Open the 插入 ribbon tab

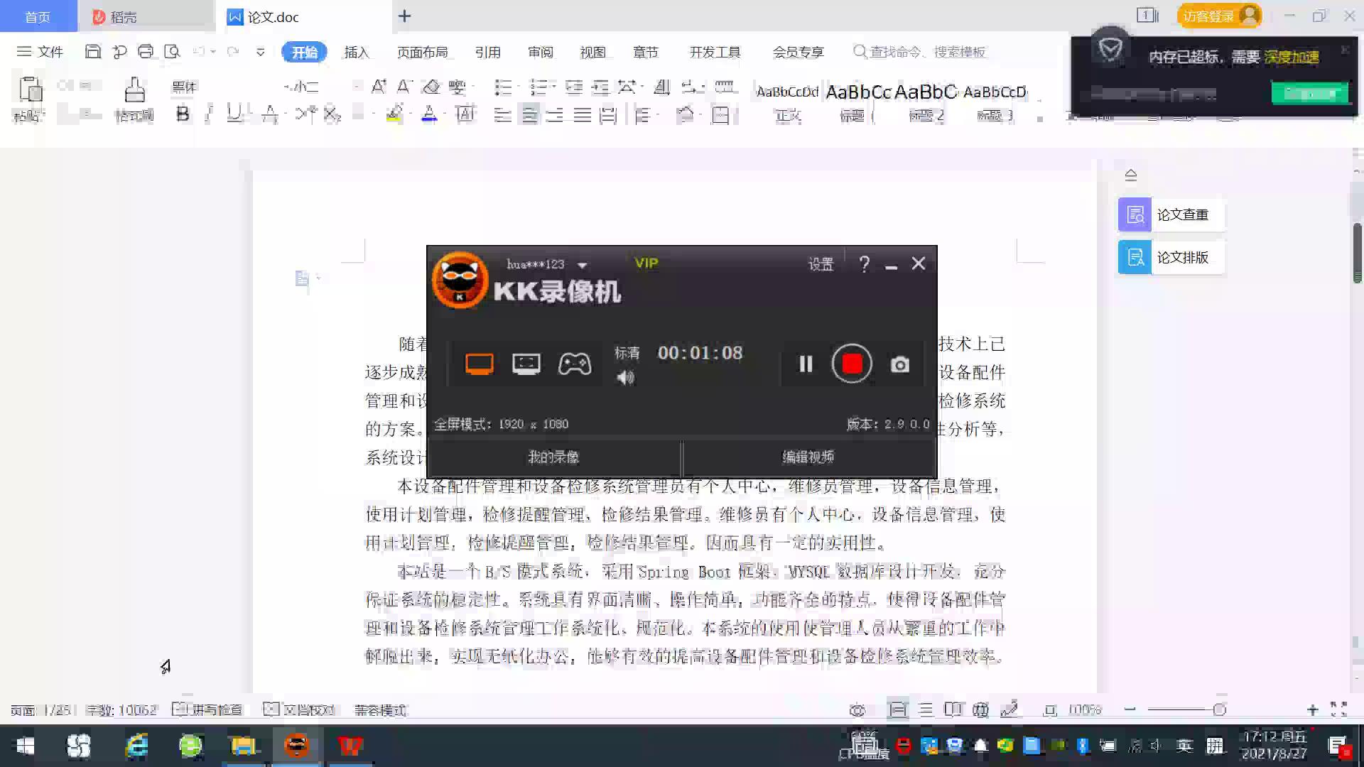(x=356, y=52)
